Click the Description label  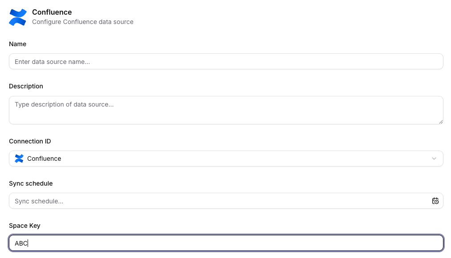(26, 86)
